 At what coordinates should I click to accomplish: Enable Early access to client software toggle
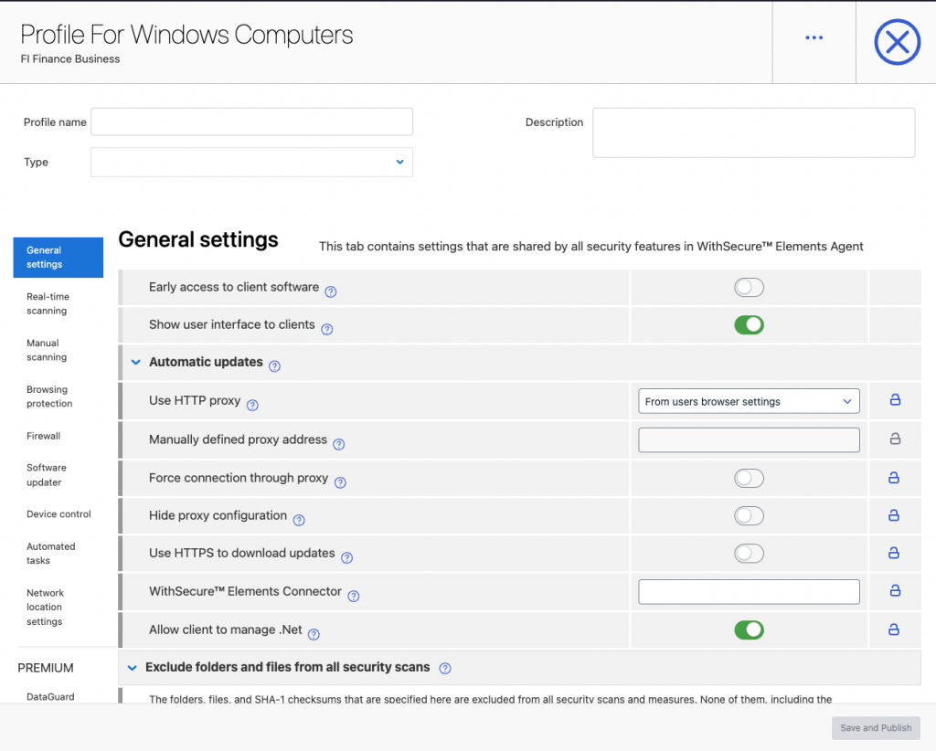tap(749, 288)
